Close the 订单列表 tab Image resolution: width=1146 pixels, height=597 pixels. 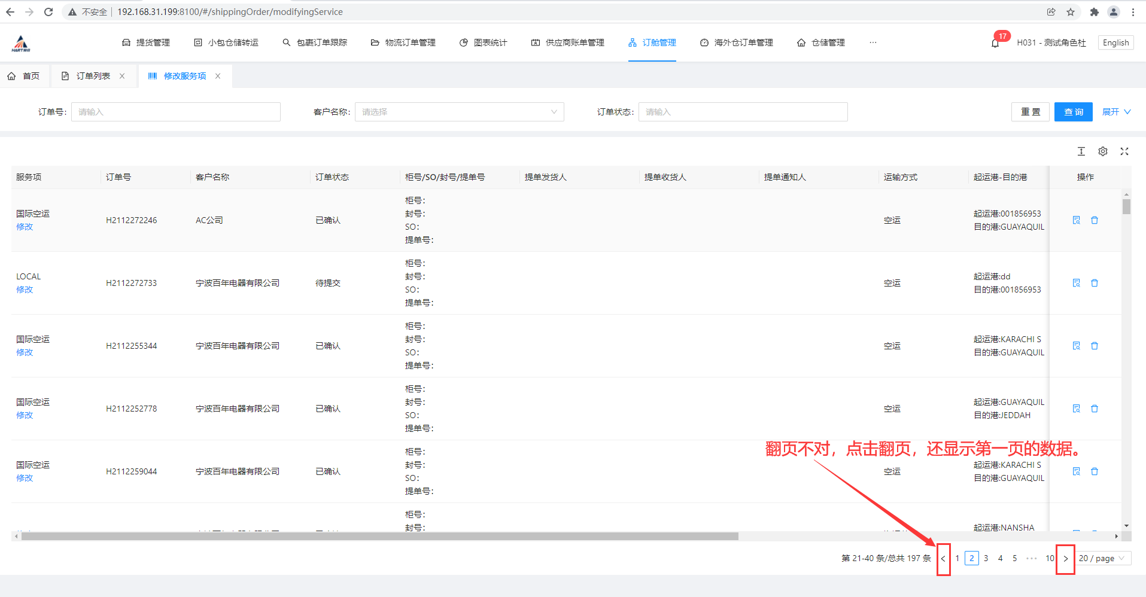(x=122, y=76)
